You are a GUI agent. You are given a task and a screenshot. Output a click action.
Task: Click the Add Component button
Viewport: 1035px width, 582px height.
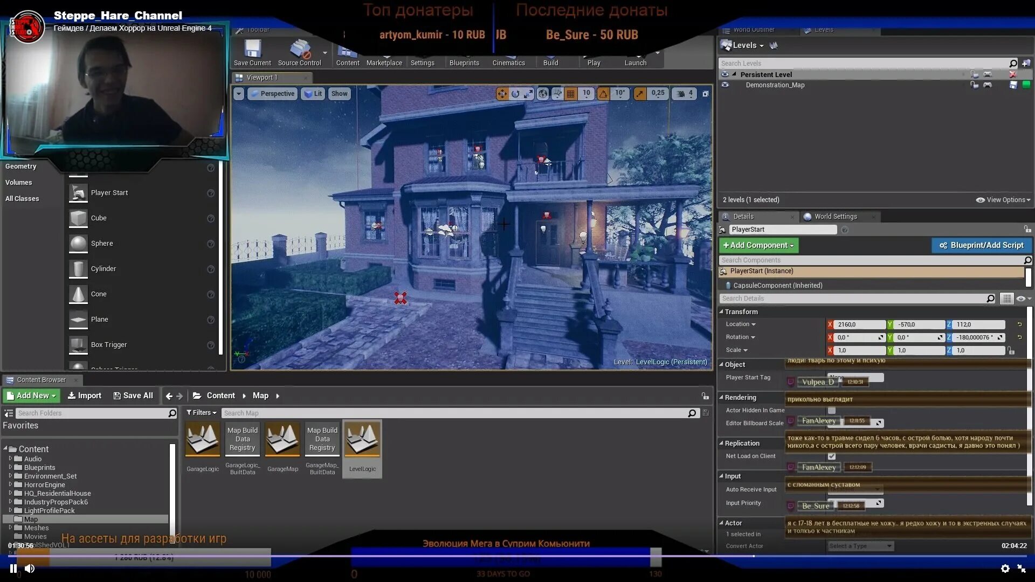pos(758,245)
